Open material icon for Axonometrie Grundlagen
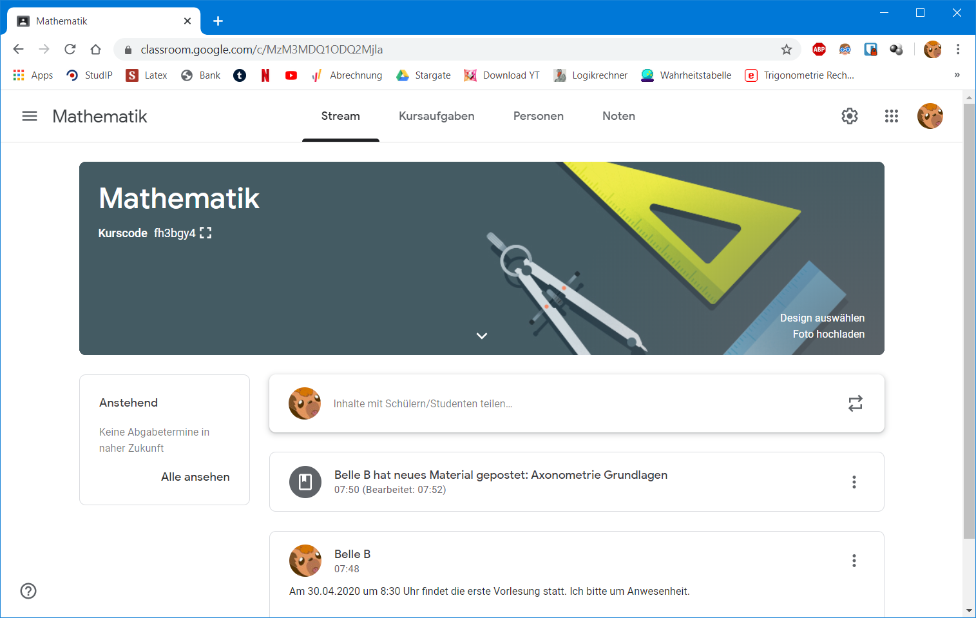The height and width of the screenshot is (618, 976). point(305,482)
